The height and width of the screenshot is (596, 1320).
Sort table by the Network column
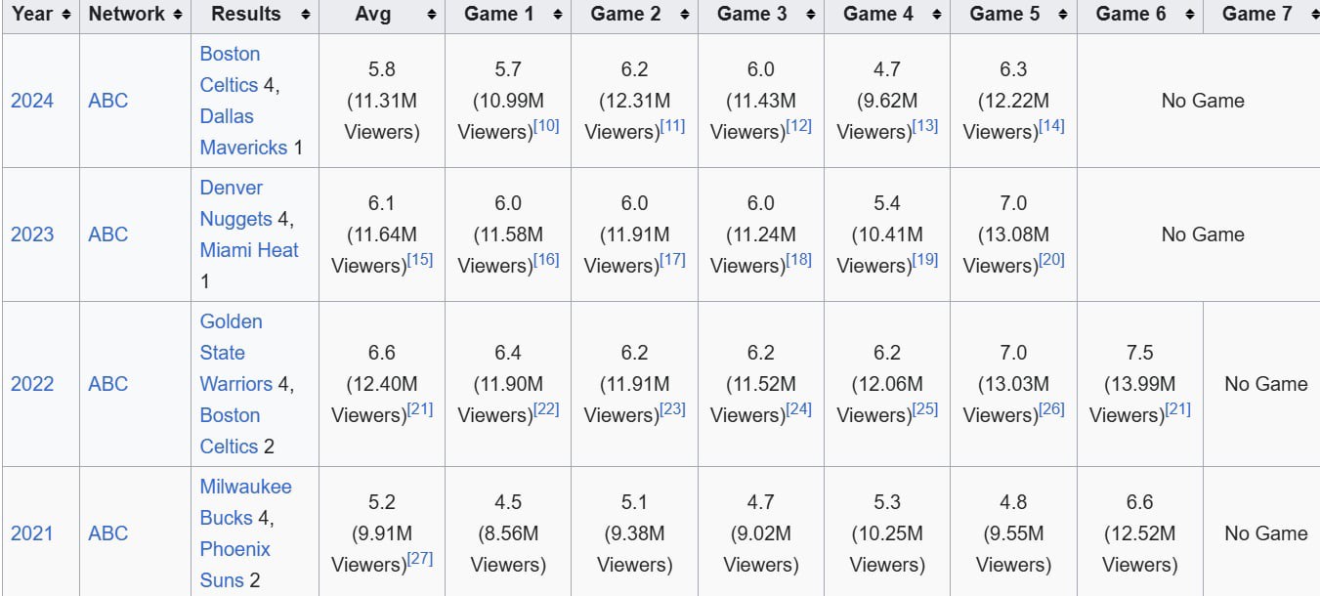177,15
